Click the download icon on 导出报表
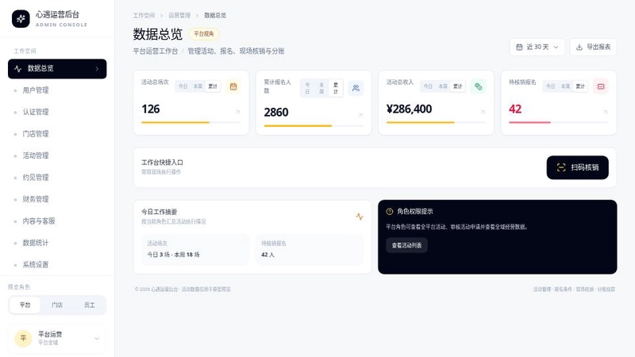The width and height of the screenshot is (635, 357). point(579,48)
